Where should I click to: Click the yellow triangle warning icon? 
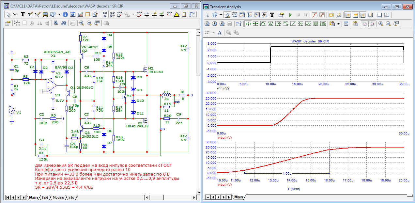177,14
